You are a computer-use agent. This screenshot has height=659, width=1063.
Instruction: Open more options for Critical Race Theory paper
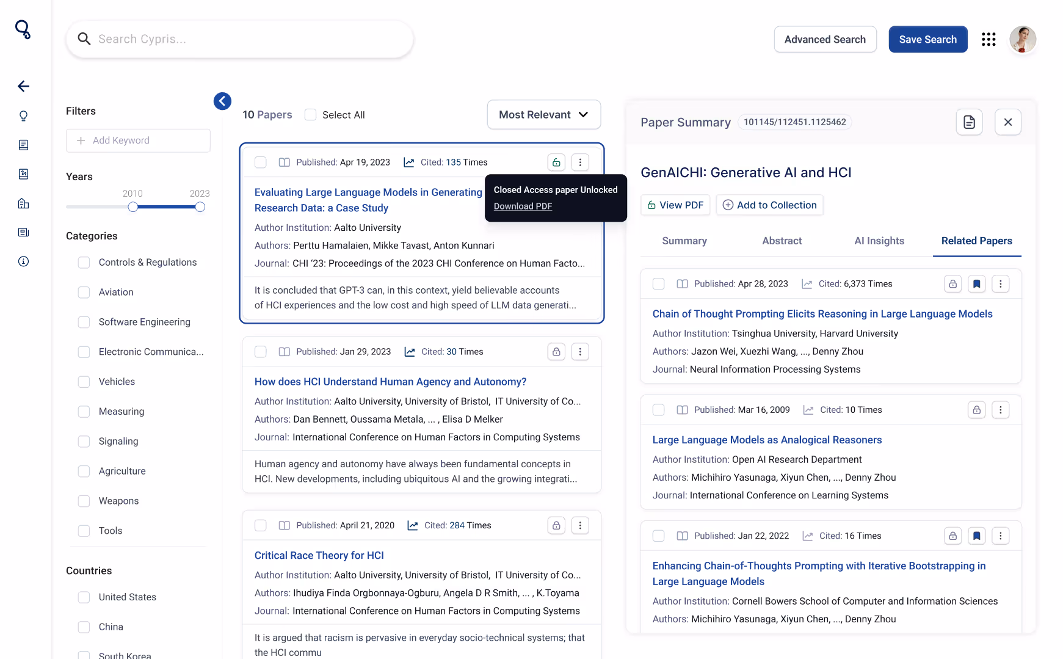pyautogui.click(x=580, y=525)
